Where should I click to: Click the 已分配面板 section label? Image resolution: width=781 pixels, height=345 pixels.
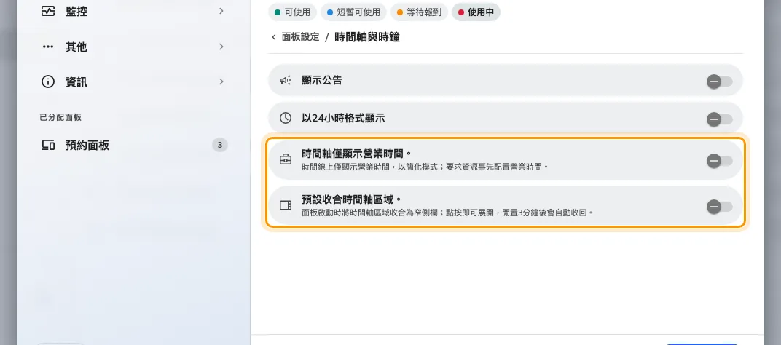[x=60, y=117]
